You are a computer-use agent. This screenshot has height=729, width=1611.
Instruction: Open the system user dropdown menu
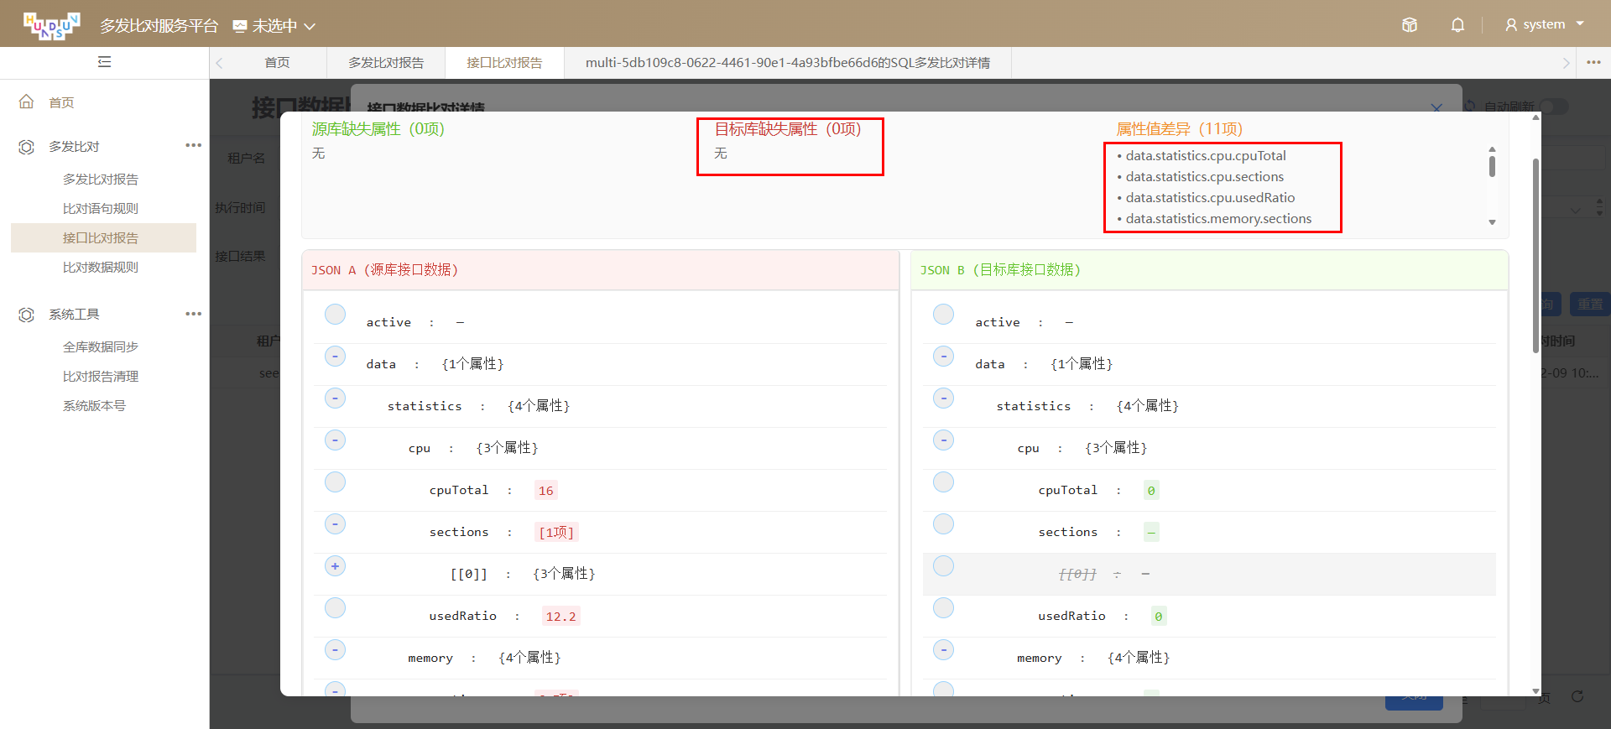[x=1545, y=24]
